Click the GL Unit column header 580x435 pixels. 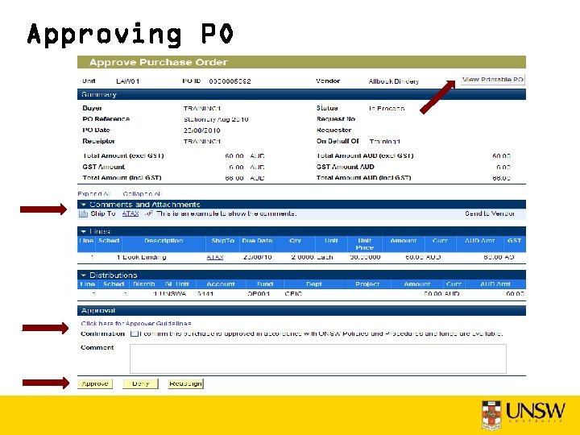tap(176, 284)
